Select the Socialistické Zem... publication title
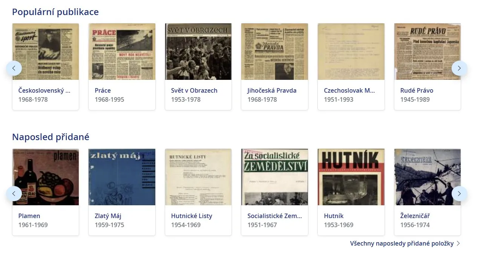Image resolution: width=478 pixels, height=258 pixels. (x=275, y=216)
